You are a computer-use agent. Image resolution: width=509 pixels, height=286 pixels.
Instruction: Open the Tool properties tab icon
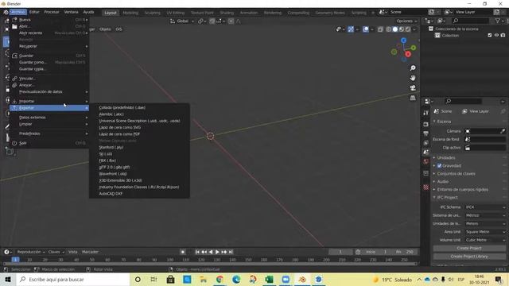(426, 113)
